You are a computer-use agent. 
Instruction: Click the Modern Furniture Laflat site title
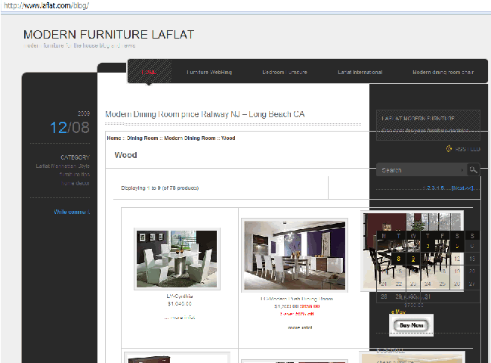pyautogui.click(x=109, y=35)
